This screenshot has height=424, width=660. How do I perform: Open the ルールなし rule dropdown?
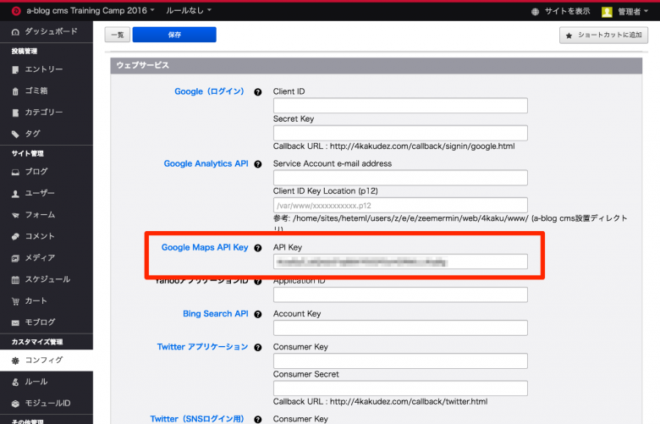[188, 10]
